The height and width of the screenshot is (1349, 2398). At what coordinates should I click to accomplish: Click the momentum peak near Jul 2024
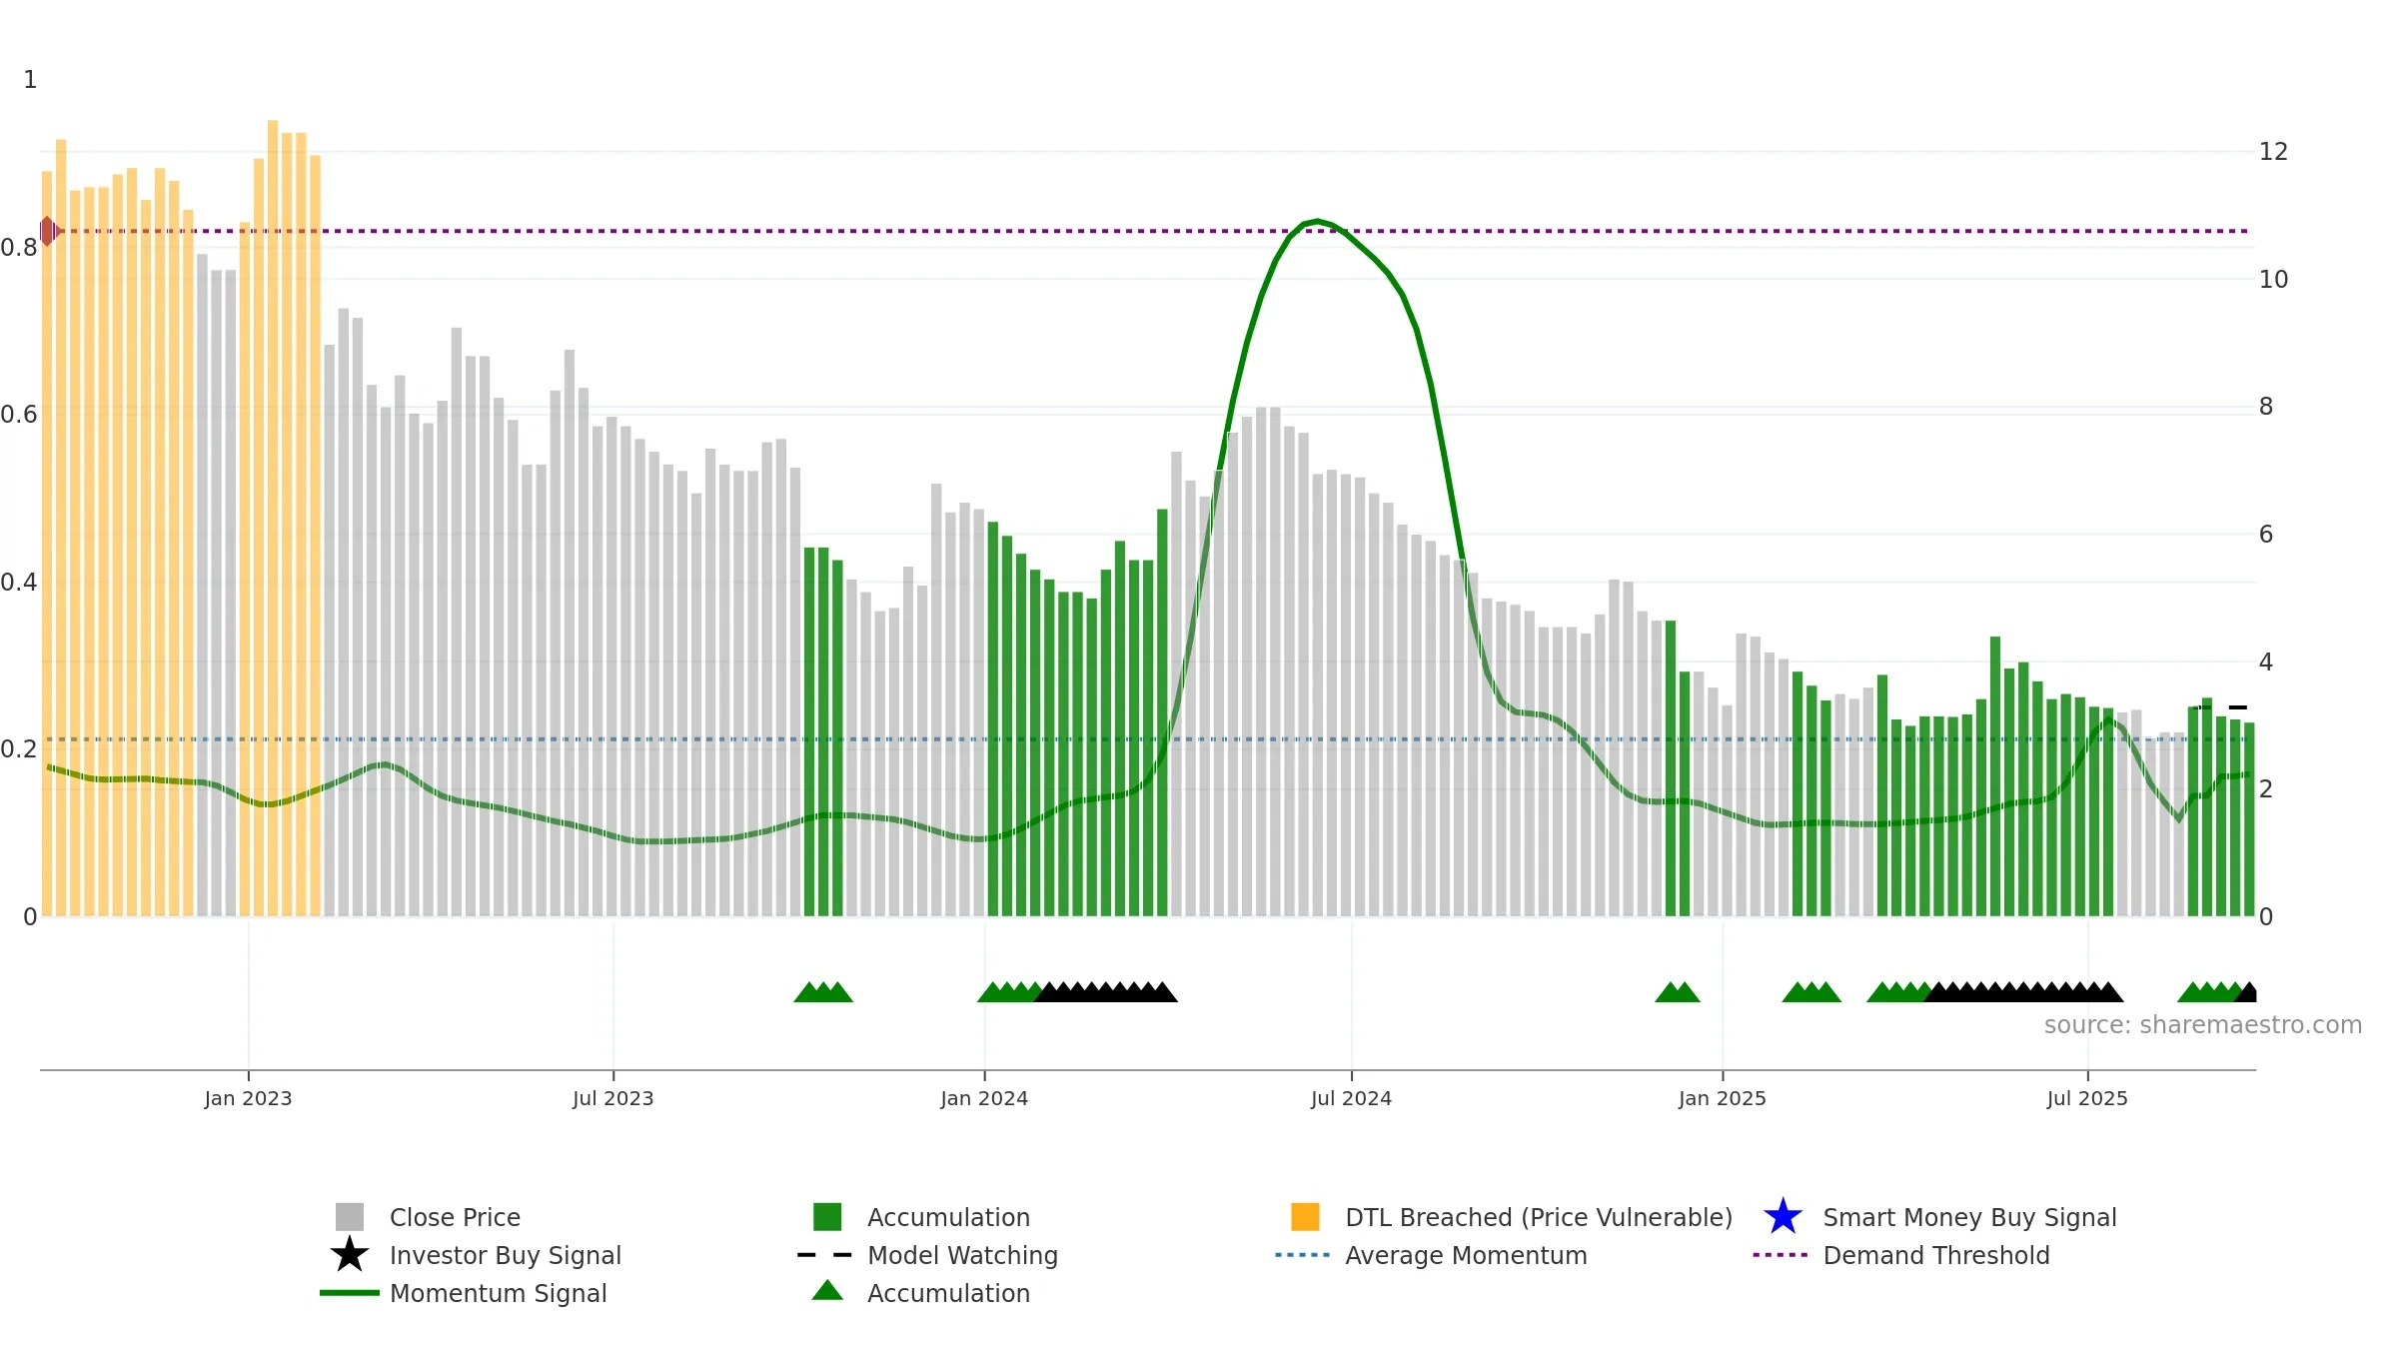[1317, 221]
